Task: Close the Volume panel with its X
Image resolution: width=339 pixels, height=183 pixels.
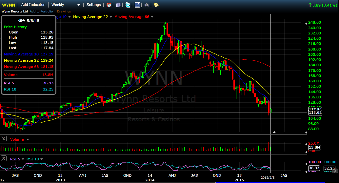Action: tap(4, 139)
